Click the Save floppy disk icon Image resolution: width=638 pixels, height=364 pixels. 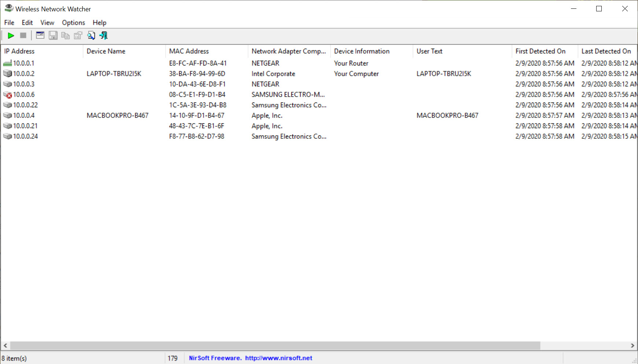point(53,36)
